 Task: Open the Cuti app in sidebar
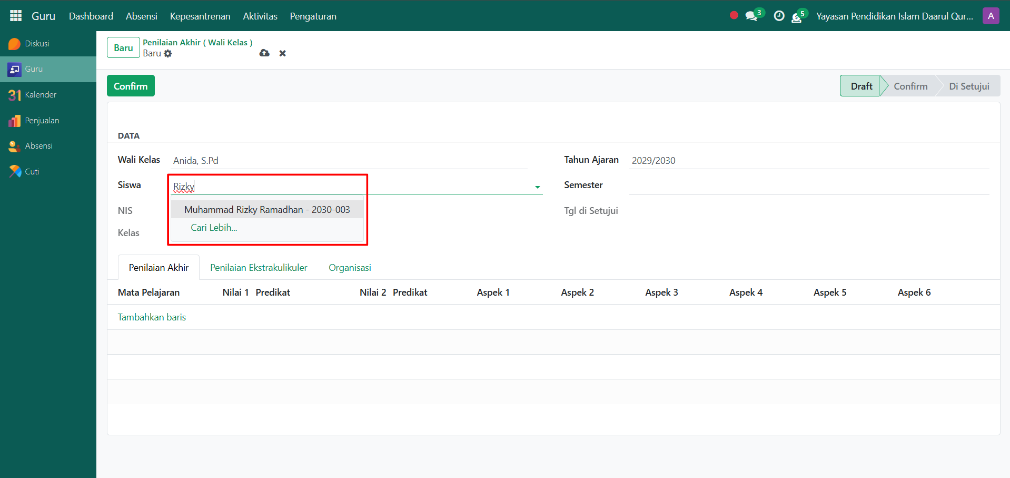point(32,172)
